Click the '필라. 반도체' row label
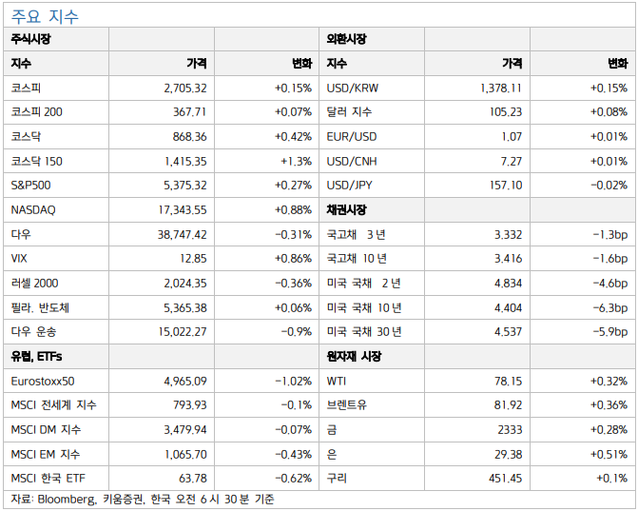Viewport: 638px width, 511px height. coord(40,307)
